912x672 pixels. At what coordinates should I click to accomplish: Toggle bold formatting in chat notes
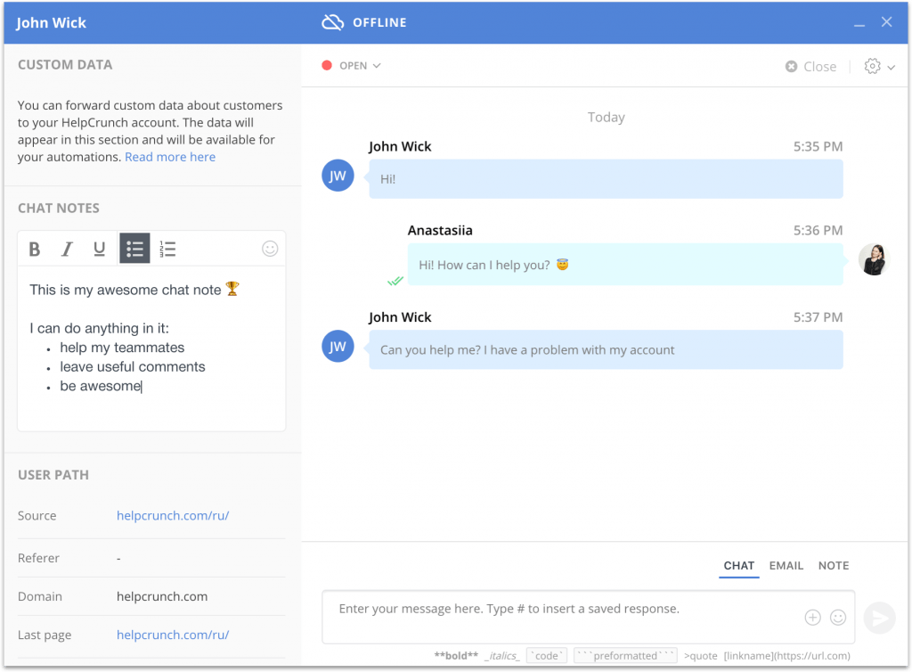(35, 249)
